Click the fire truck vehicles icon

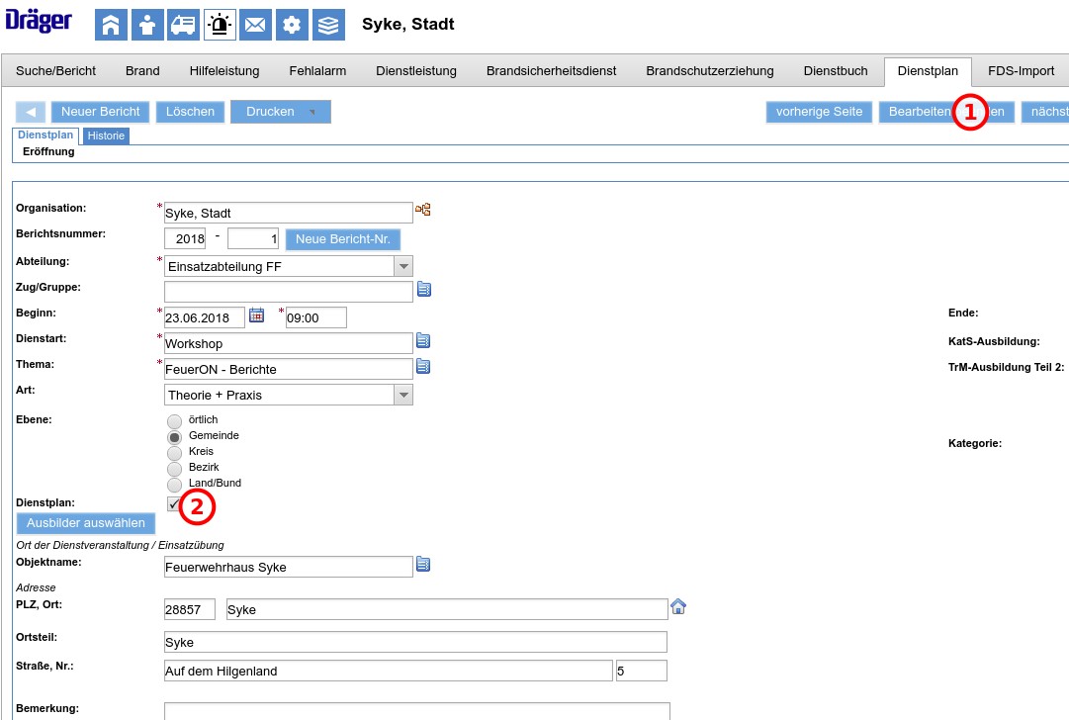point(183,25)
